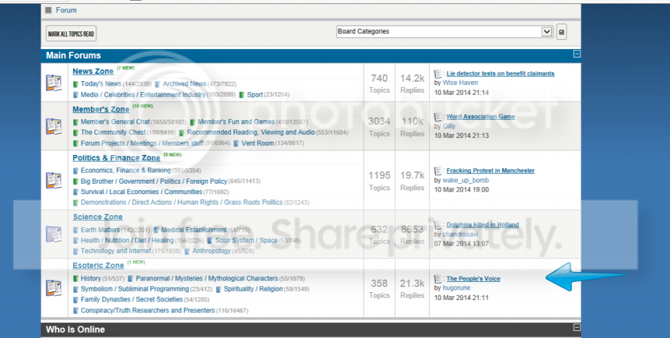670x338 pixels.
Task: Open the Science Zone category
Action: coord(97,217)
